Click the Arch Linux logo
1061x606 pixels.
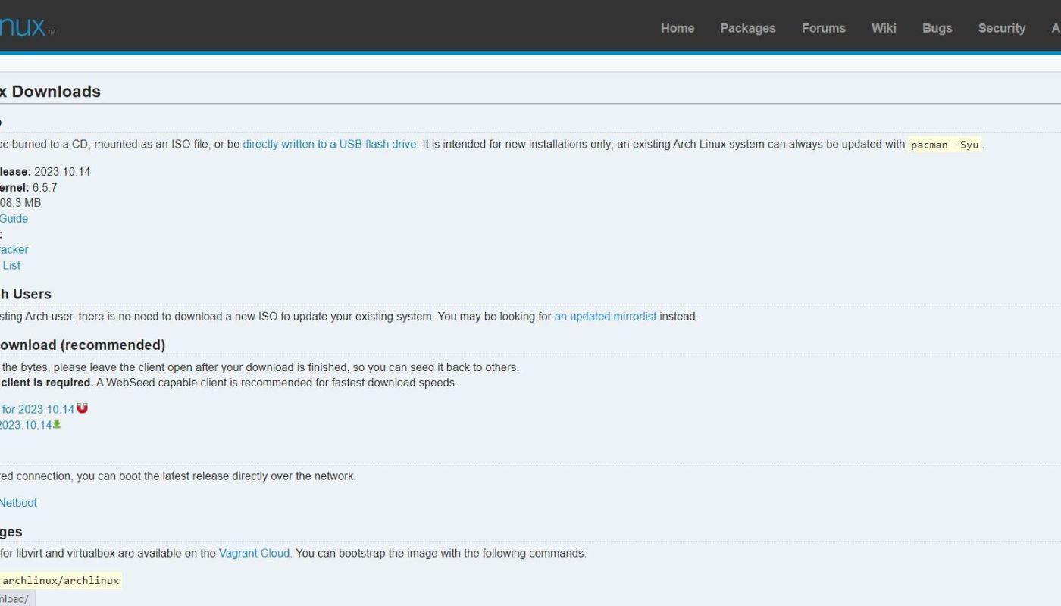click(x=27, y=28)
